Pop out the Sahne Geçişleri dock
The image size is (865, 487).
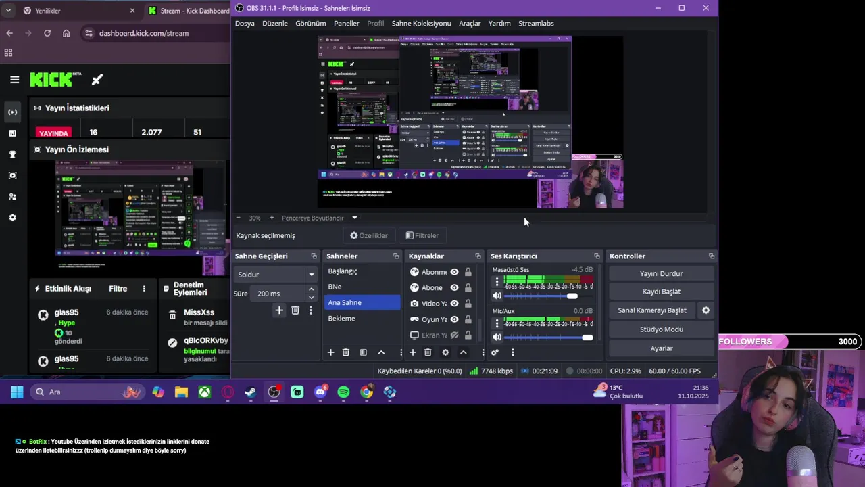314,256
